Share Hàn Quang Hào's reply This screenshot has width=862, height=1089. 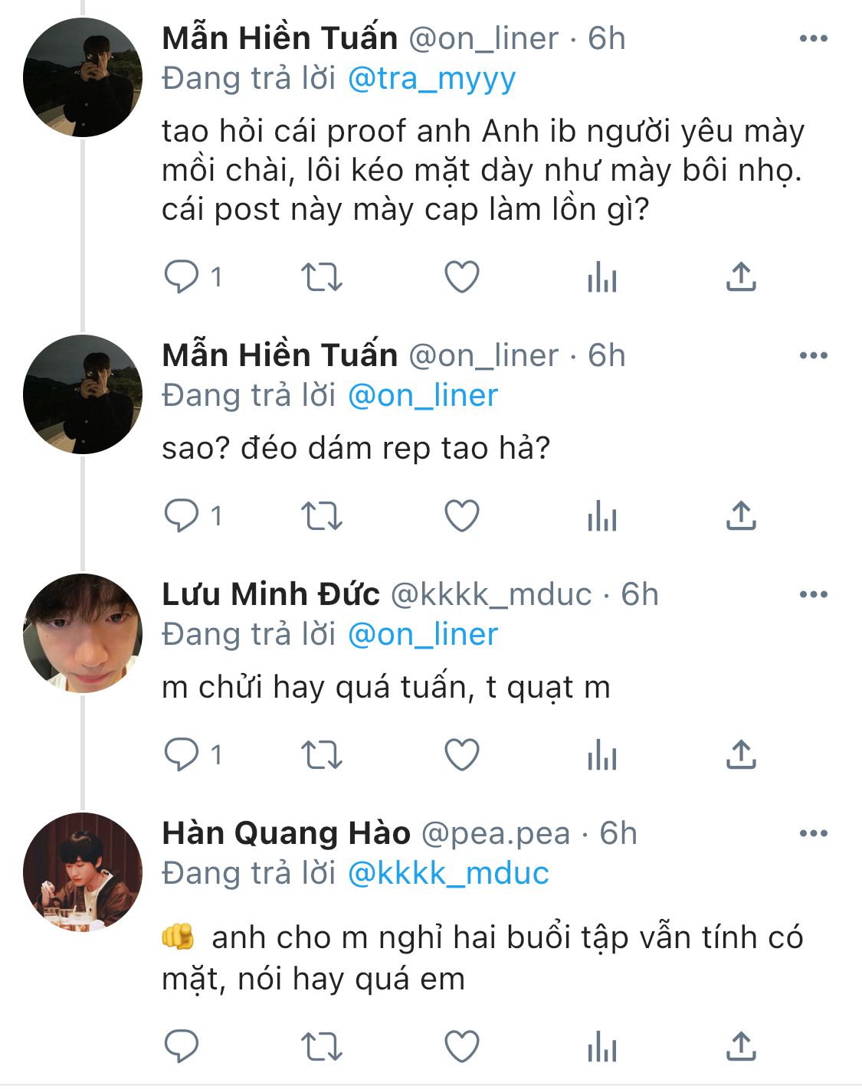[x=741, y=1046]
